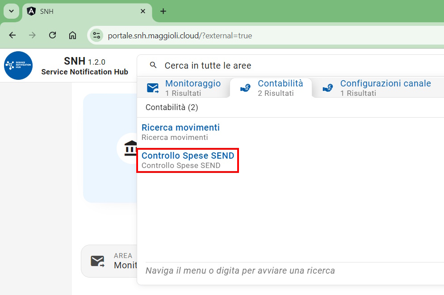Select the Contabilità results tab

(271, 88)
